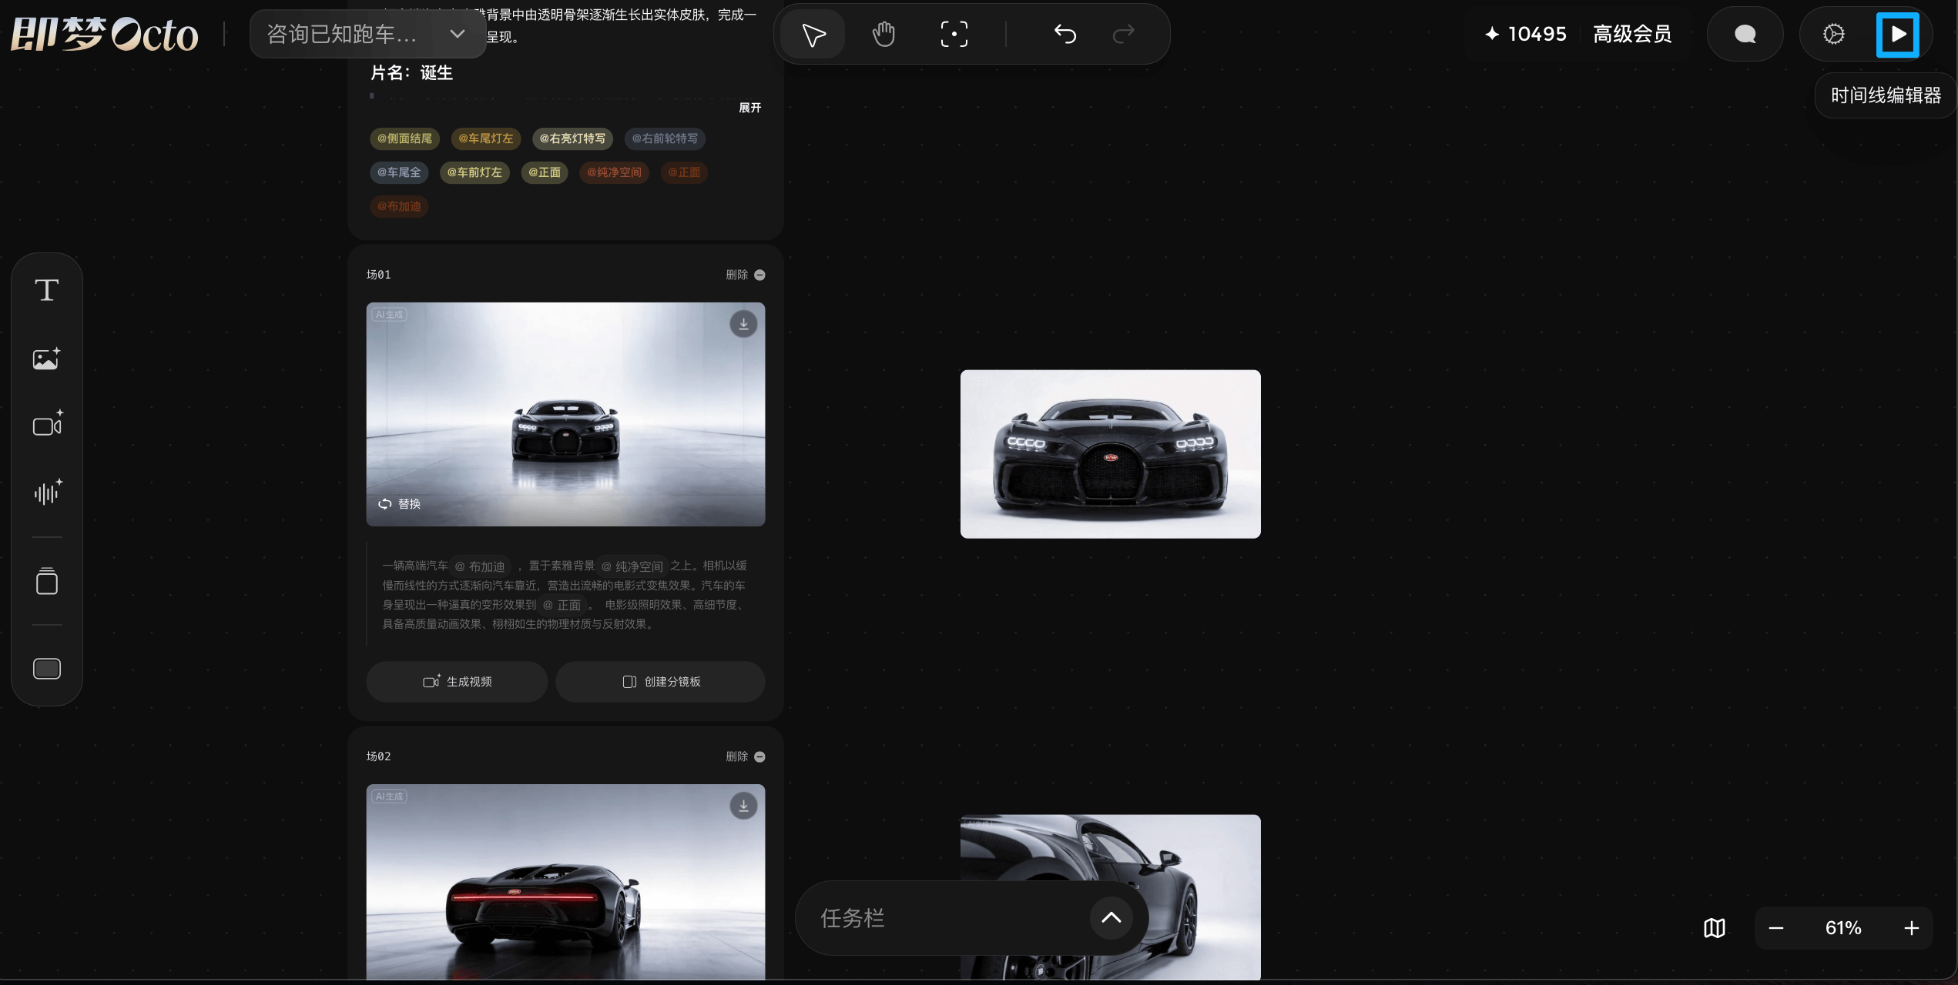Open the 高级会员 membership label
This screenshot has width=1958, height=985.
click(1632, 34)
